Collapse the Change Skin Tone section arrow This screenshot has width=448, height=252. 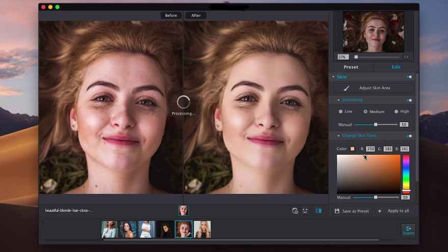point(339,136)
